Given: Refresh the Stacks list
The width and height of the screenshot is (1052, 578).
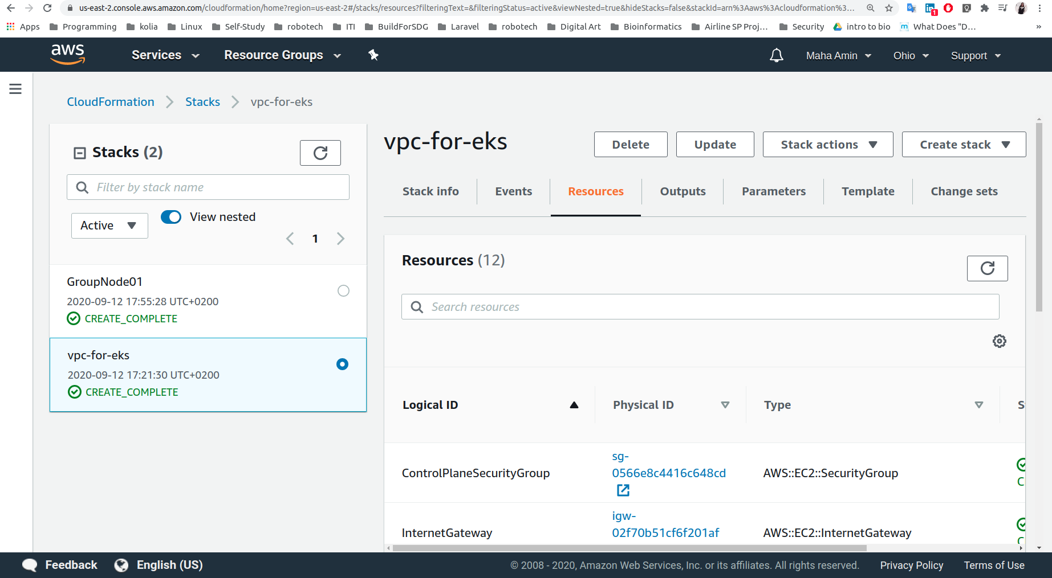Looking at the screenshot, I should pyautogui.click(x=320, y=153).
